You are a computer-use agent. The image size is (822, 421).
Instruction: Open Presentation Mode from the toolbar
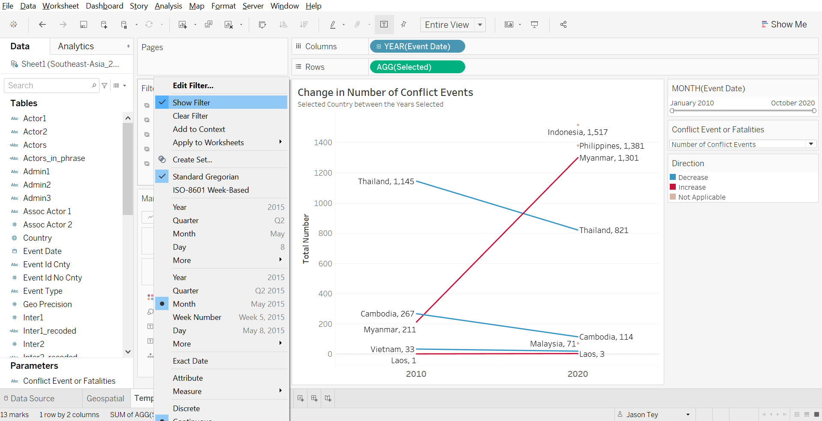[x=534, y=24]
